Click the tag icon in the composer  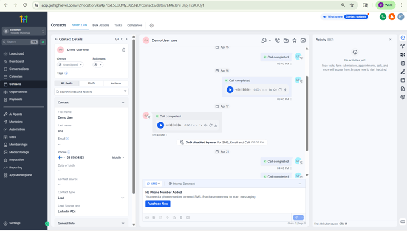pos(174,218)
